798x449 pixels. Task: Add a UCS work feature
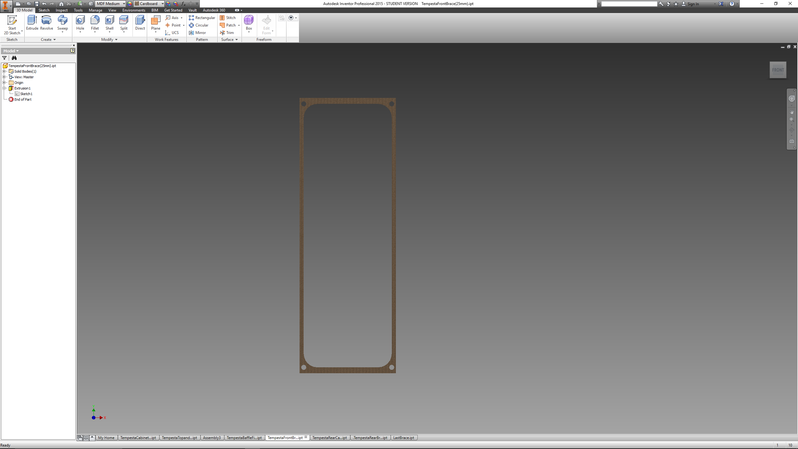[x=172, y=33]
